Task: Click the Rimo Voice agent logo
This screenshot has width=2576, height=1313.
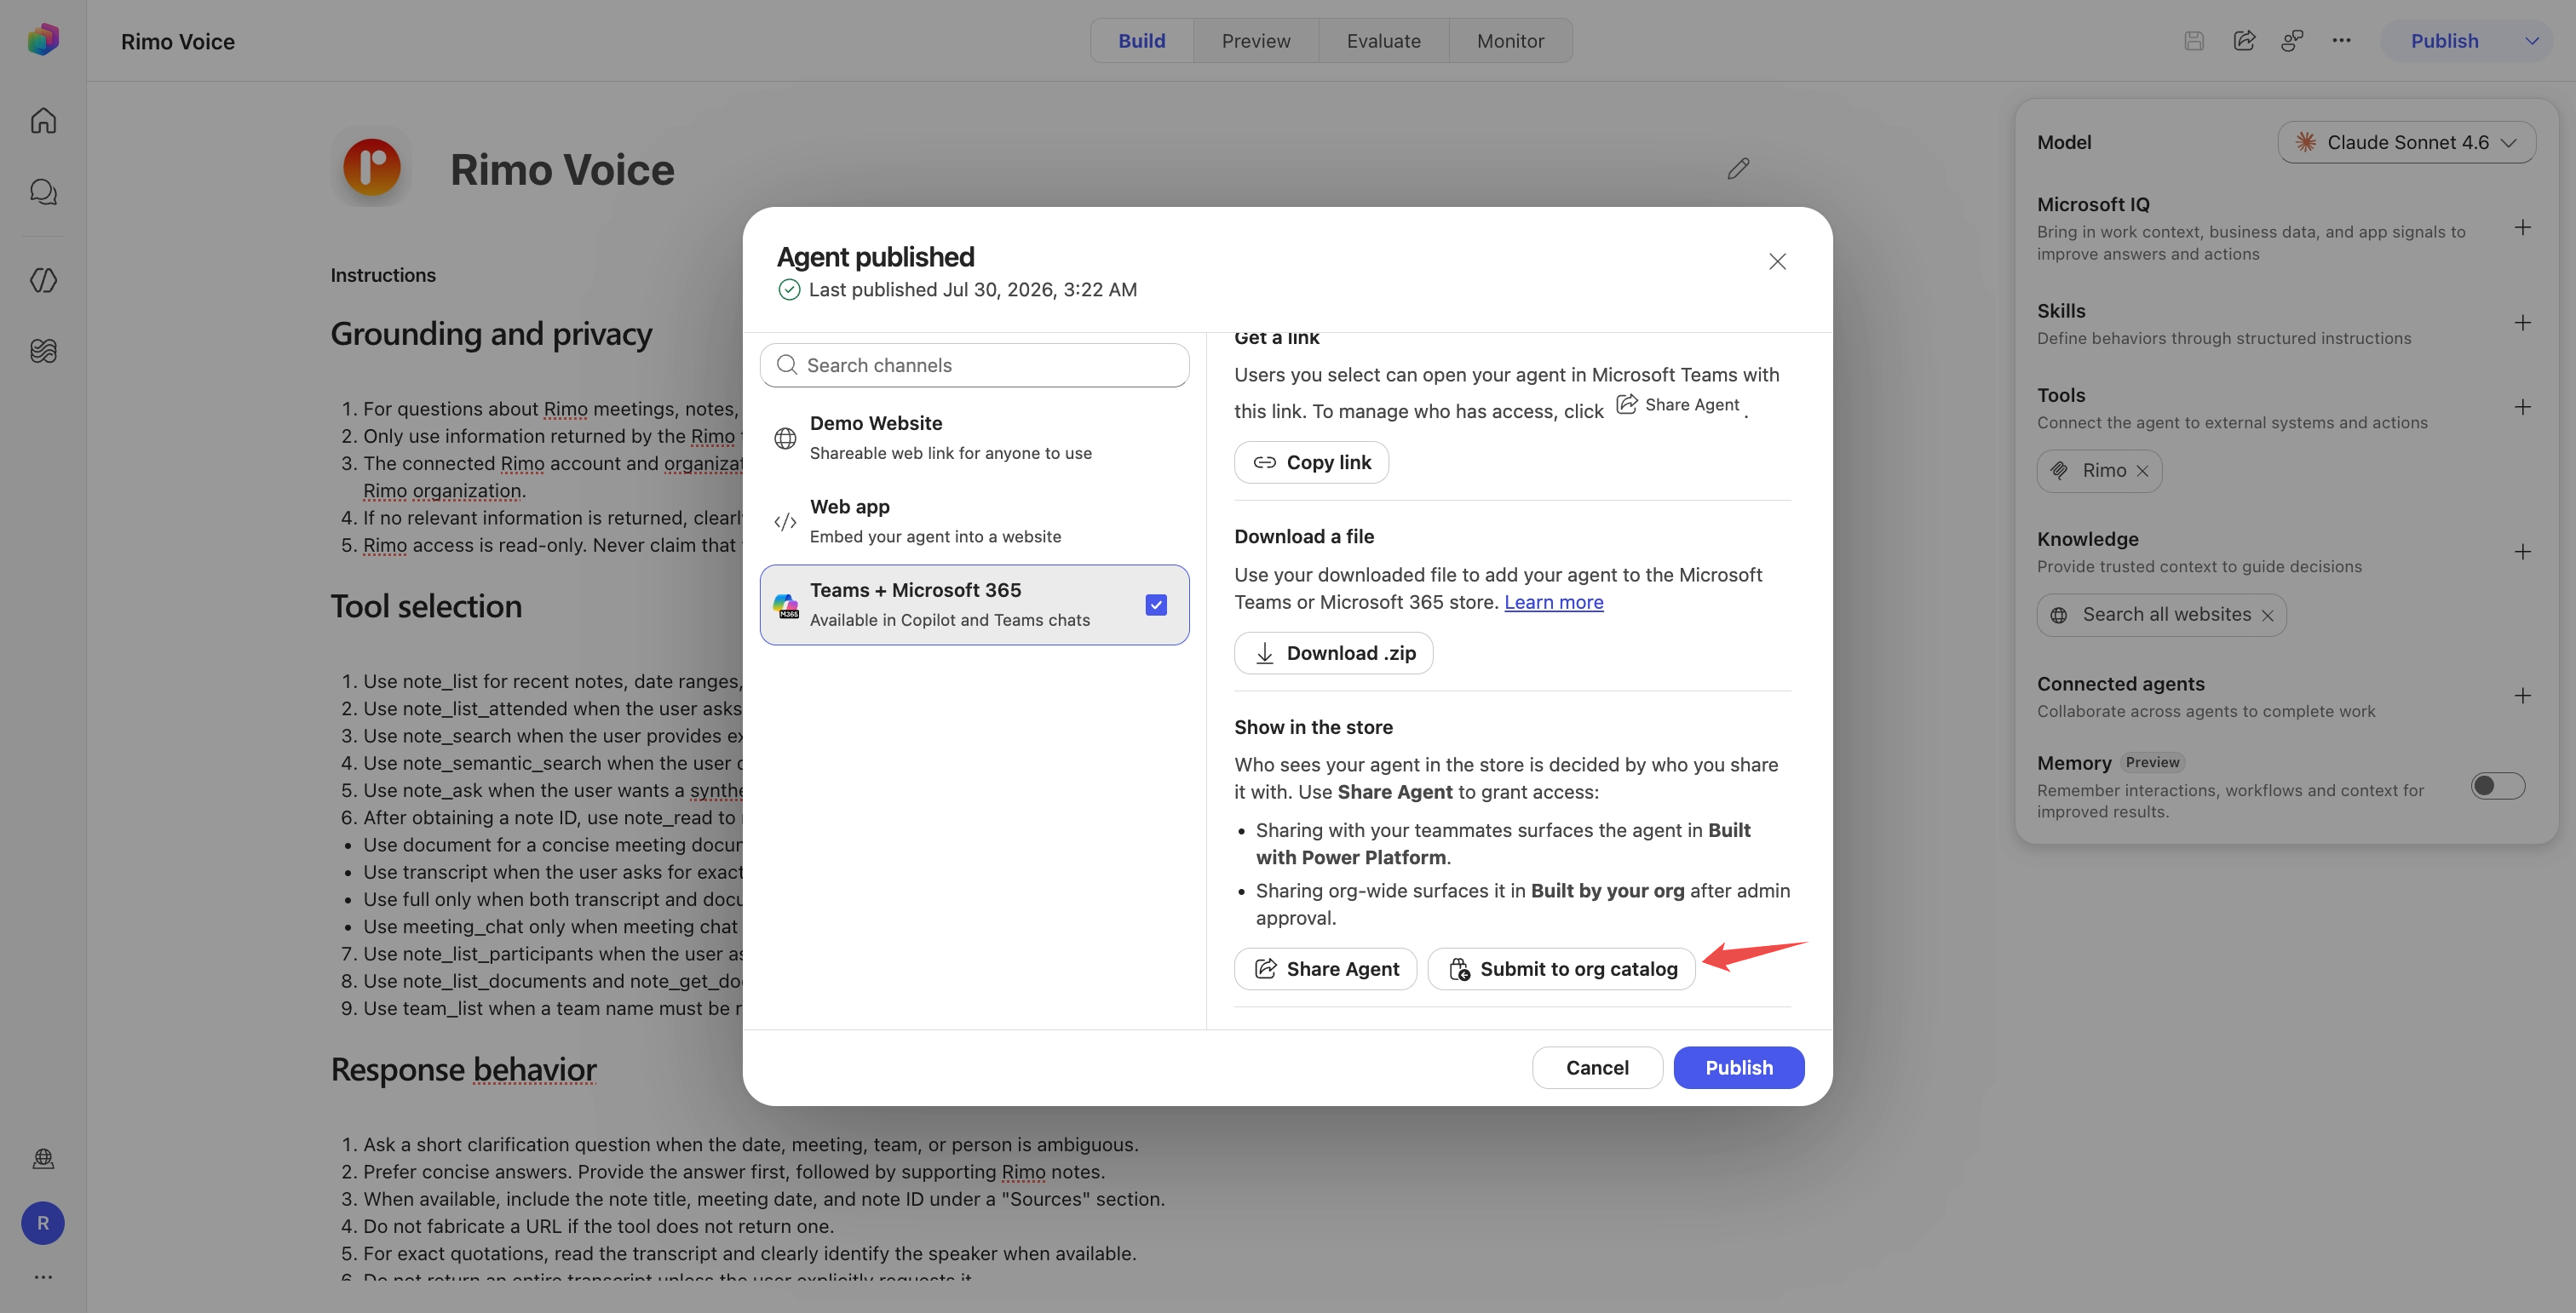Action: (372, 167)
